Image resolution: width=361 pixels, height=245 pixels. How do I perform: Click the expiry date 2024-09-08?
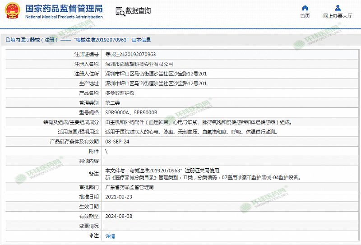[x=118, y=216]
